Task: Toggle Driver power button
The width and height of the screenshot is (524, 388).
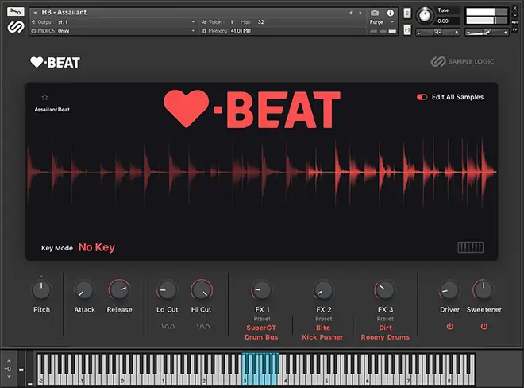Action: (450, 326)
